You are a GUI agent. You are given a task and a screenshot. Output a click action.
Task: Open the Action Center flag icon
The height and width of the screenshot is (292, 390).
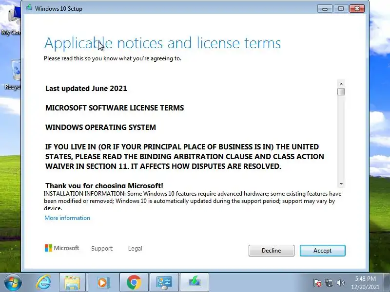317,283
